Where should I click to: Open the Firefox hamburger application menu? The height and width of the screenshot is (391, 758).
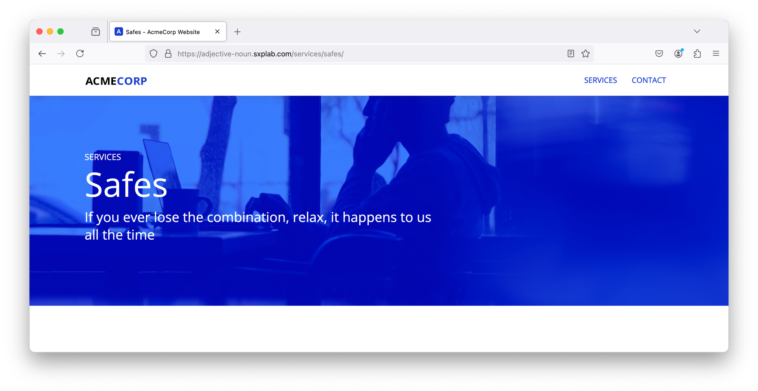pyautogui.click(x=716, y=54)
